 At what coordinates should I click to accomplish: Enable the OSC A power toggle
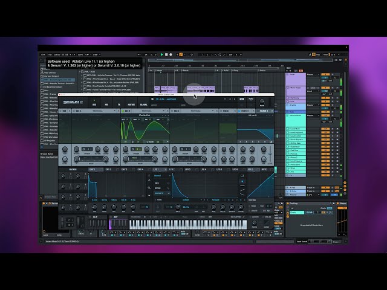tap(74, 111)
